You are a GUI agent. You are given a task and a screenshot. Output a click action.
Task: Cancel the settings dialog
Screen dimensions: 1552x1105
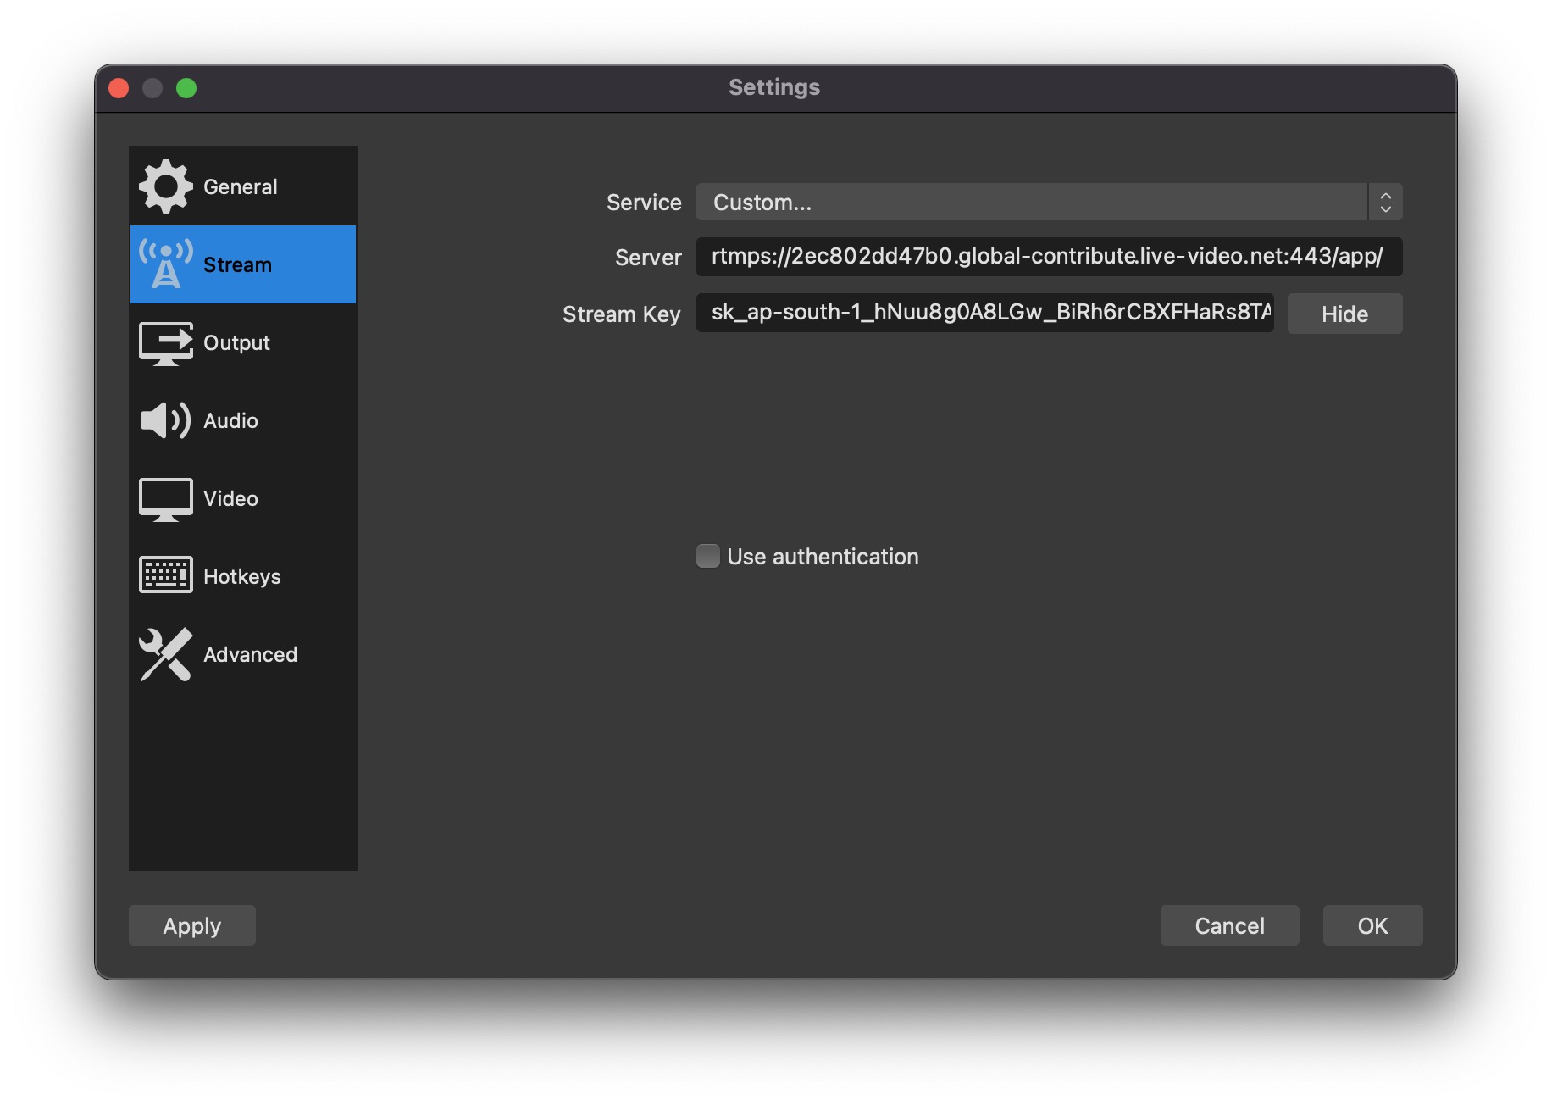[1229, 925]
